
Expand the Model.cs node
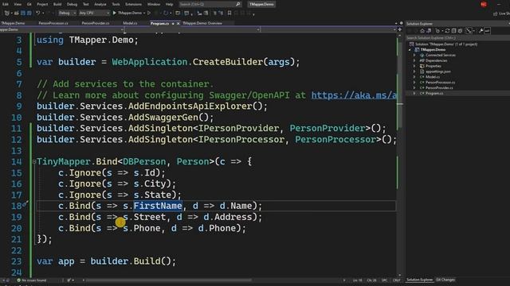[x=414, y=77]
